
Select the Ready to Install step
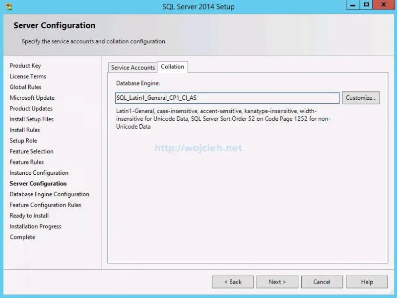point(29,215)
